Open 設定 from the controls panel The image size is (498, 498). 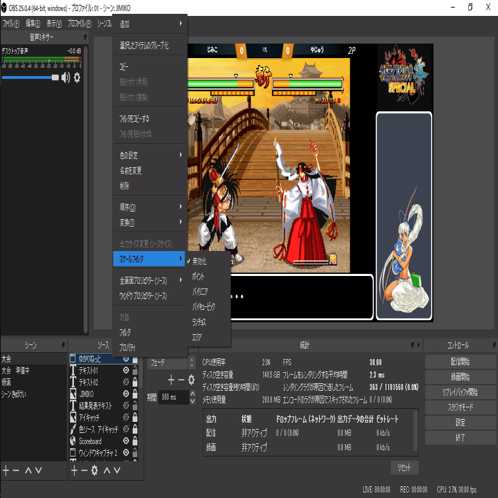(x=460, y=423)
